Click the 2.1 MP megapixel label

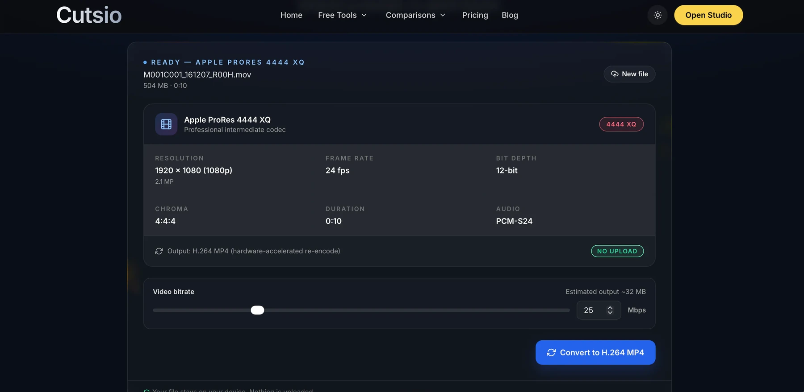pyautogui.click(x=164, y=182)
